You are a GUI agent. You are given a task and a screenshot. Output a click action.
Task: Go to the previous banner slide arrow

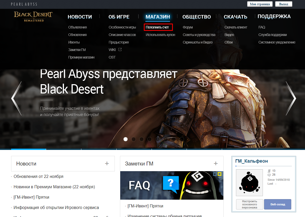(16, 98)
